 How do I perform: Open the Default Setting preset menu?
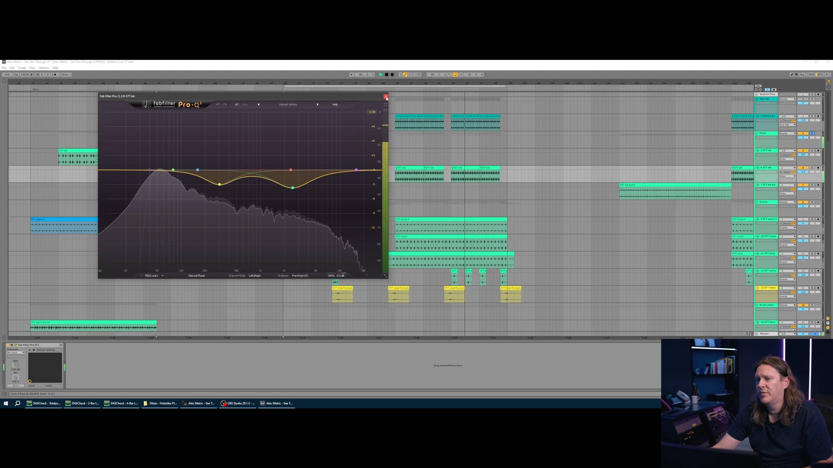coord(288,104)
